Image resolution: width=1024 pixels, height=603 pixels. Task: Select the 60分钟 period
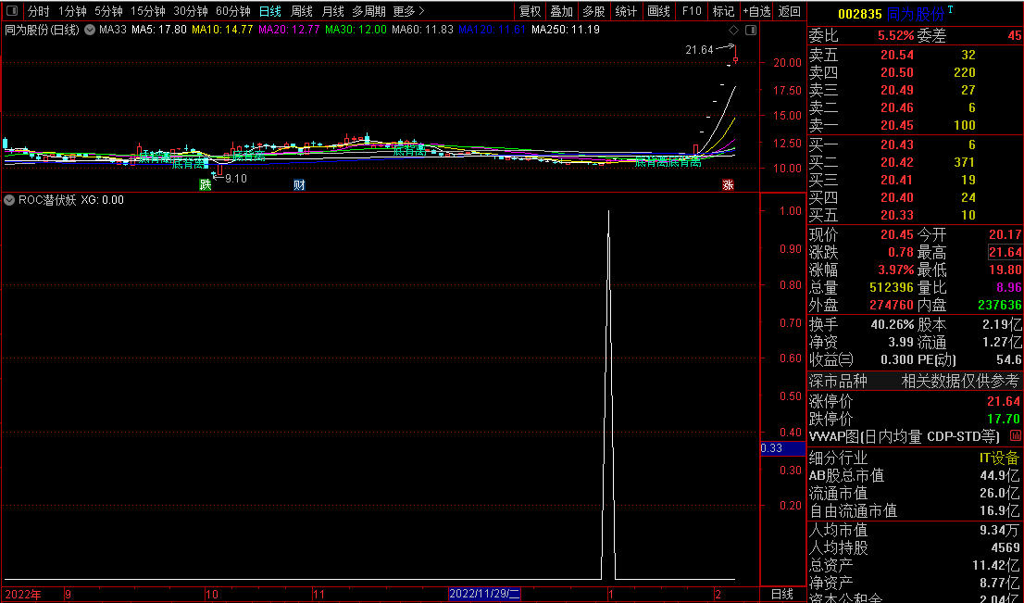pyautogui.click(x=233, y=11)
